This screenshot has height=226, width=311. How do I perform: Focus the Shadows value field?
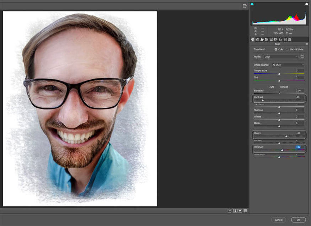pyautogui.click(x=300, y=110)
